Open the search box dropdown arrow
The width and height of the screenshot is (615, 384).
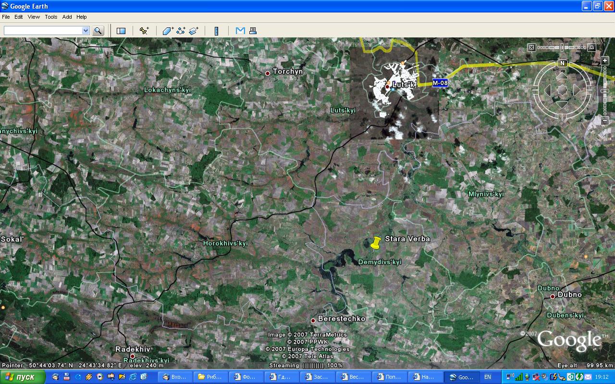click(x=86, y=31)
